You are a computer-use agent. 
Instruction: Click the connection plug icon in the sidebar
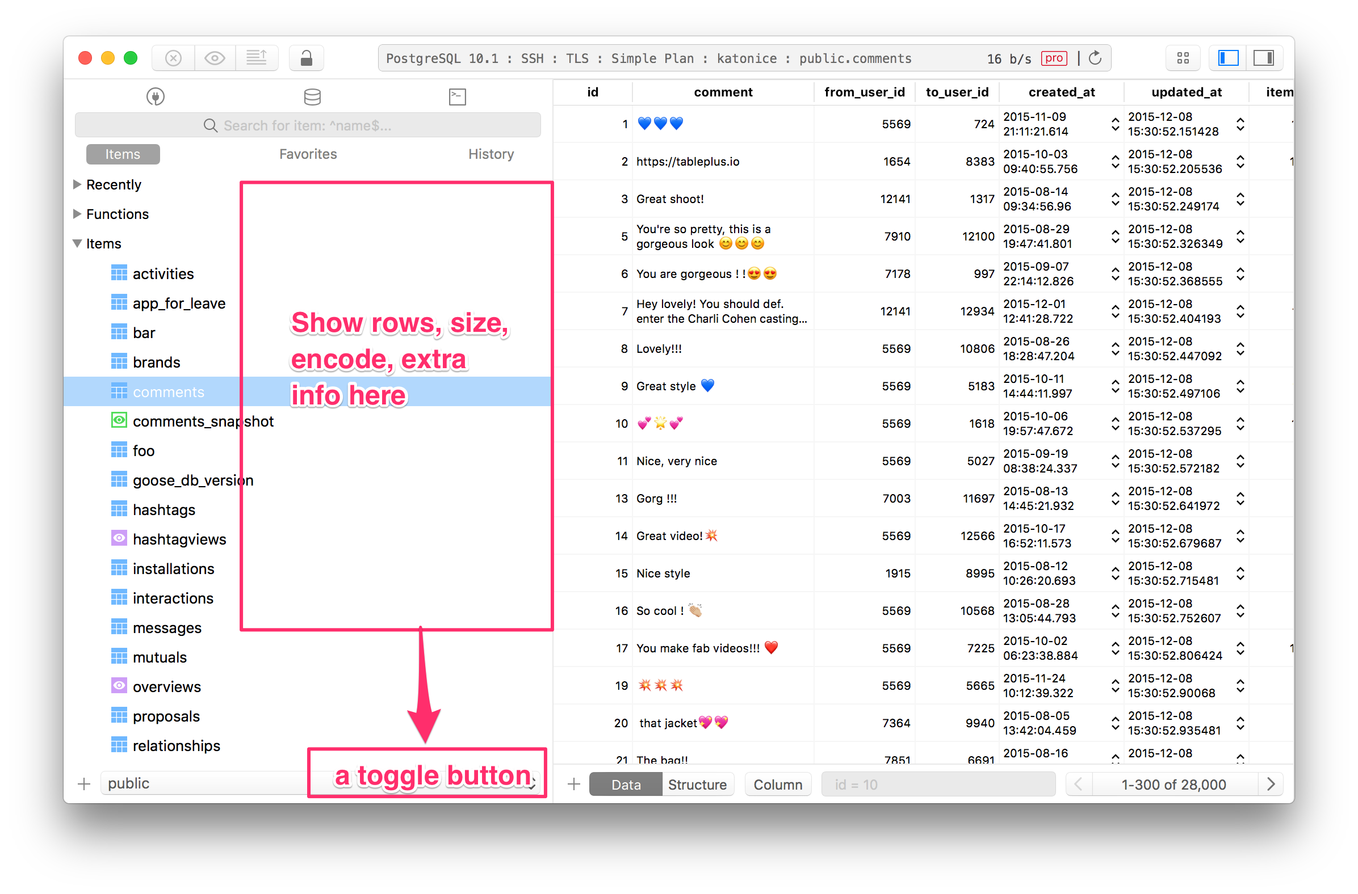156,96
